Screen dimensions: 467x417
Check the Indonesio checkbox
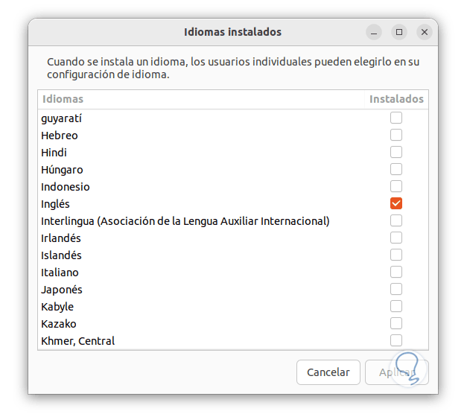tap(396, 186)
